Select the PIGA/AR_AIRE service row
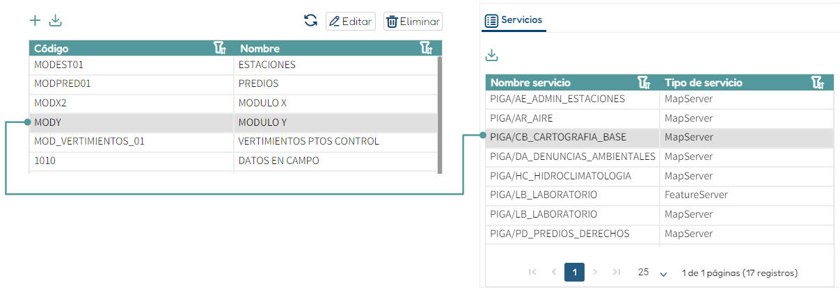Image resolution: width=840 pixels, height=292 pixels. 659,118
